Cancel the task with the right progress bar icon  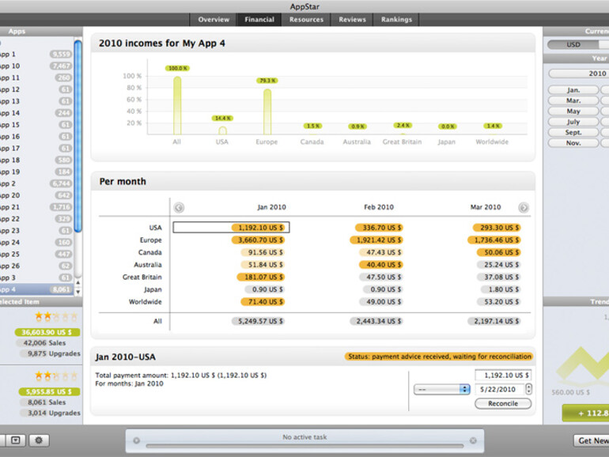[473, 440]
